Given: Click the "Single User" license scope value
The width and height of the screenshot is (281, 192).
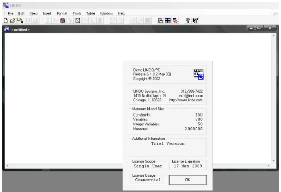Looking at the screenshot, I should coord(148,166).
